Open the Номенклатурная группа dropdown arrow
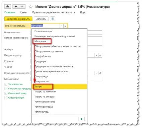The height and width of the screenshot is (128, 142). (96, 73)
